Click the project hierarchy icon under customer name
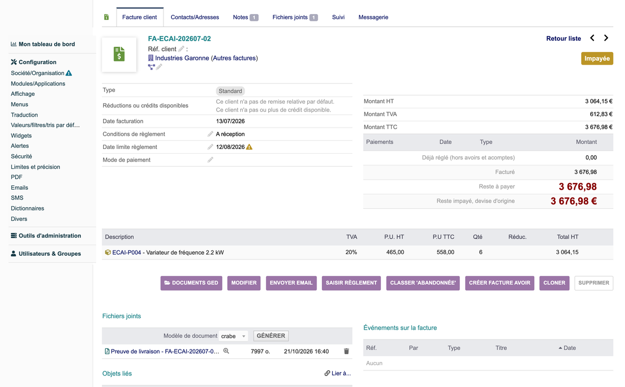 coord(152,67)
